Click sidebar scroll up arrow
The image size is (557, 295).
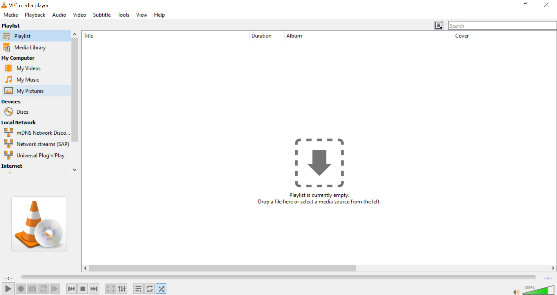tap(75, 34)
